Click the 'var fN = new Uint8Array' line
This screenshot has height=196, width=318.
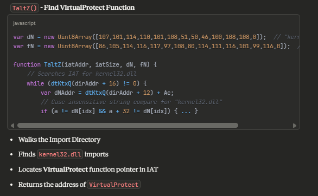156,47
